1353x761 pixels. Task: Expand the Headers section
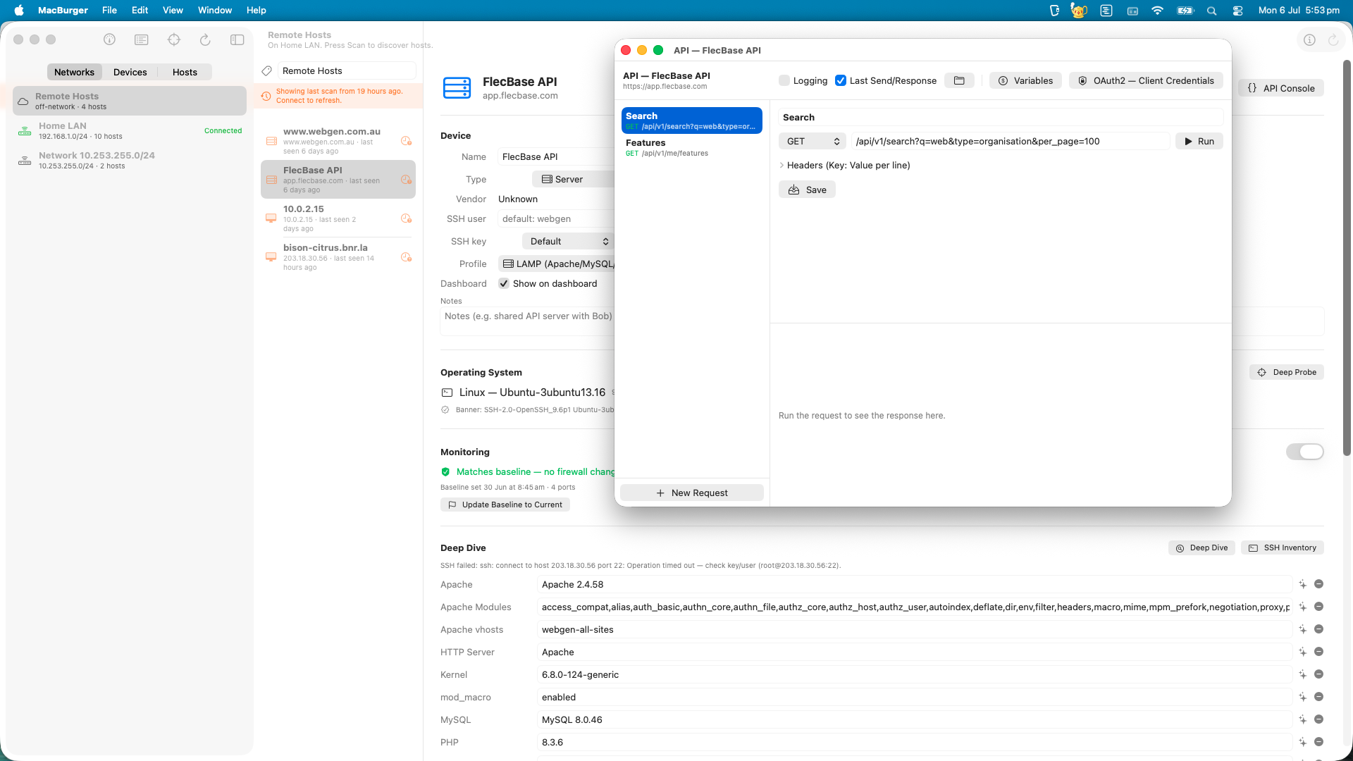coord(782,165)
